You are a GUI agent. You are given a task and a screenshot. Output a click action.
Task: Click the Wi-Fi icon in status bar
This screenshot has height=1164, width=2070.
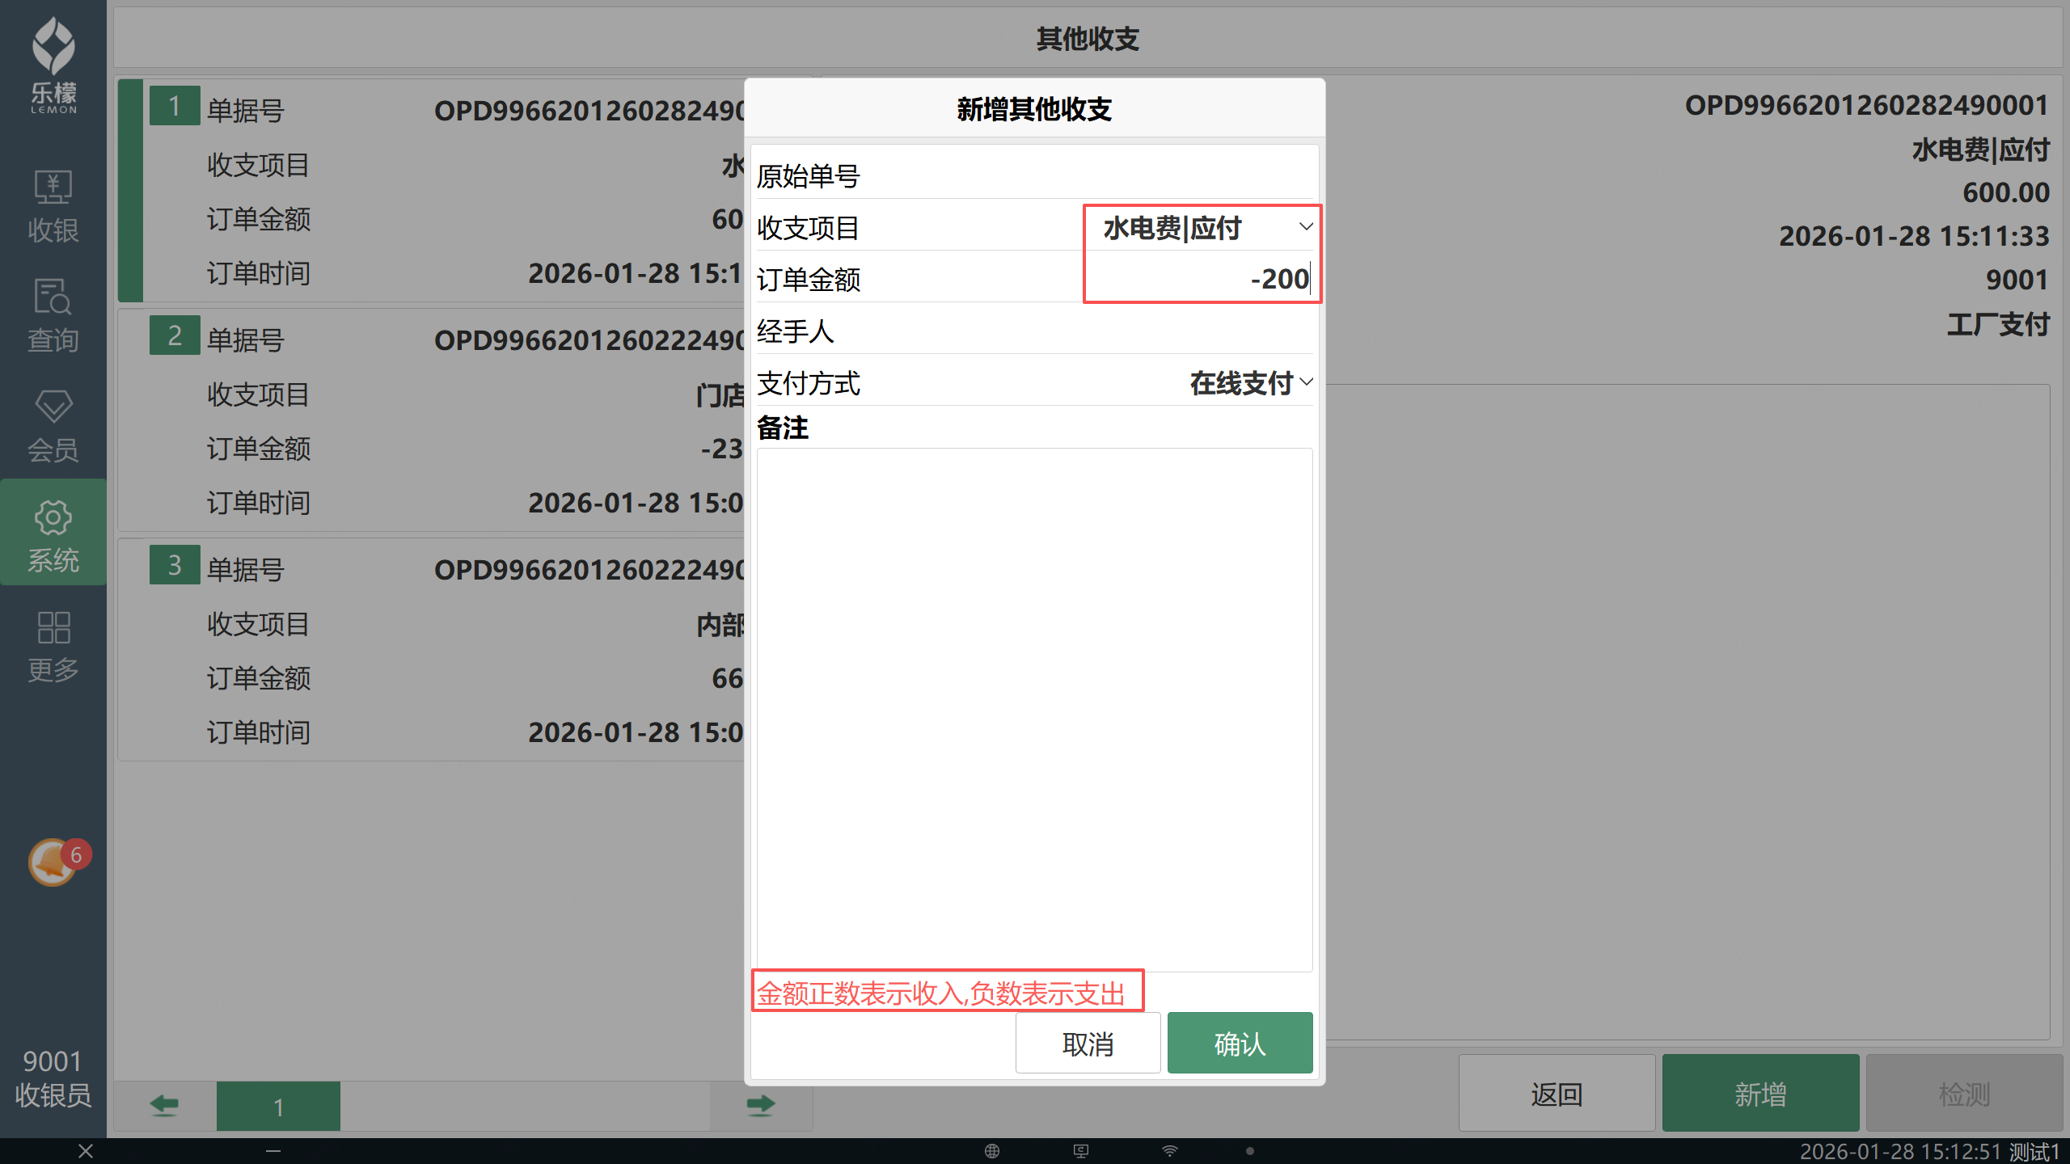1169,1151
